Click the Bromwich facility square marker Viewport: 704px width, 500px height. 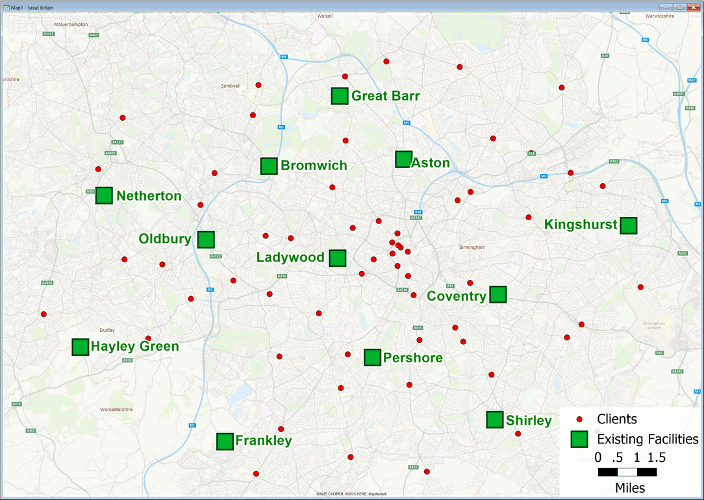(269, 166)
